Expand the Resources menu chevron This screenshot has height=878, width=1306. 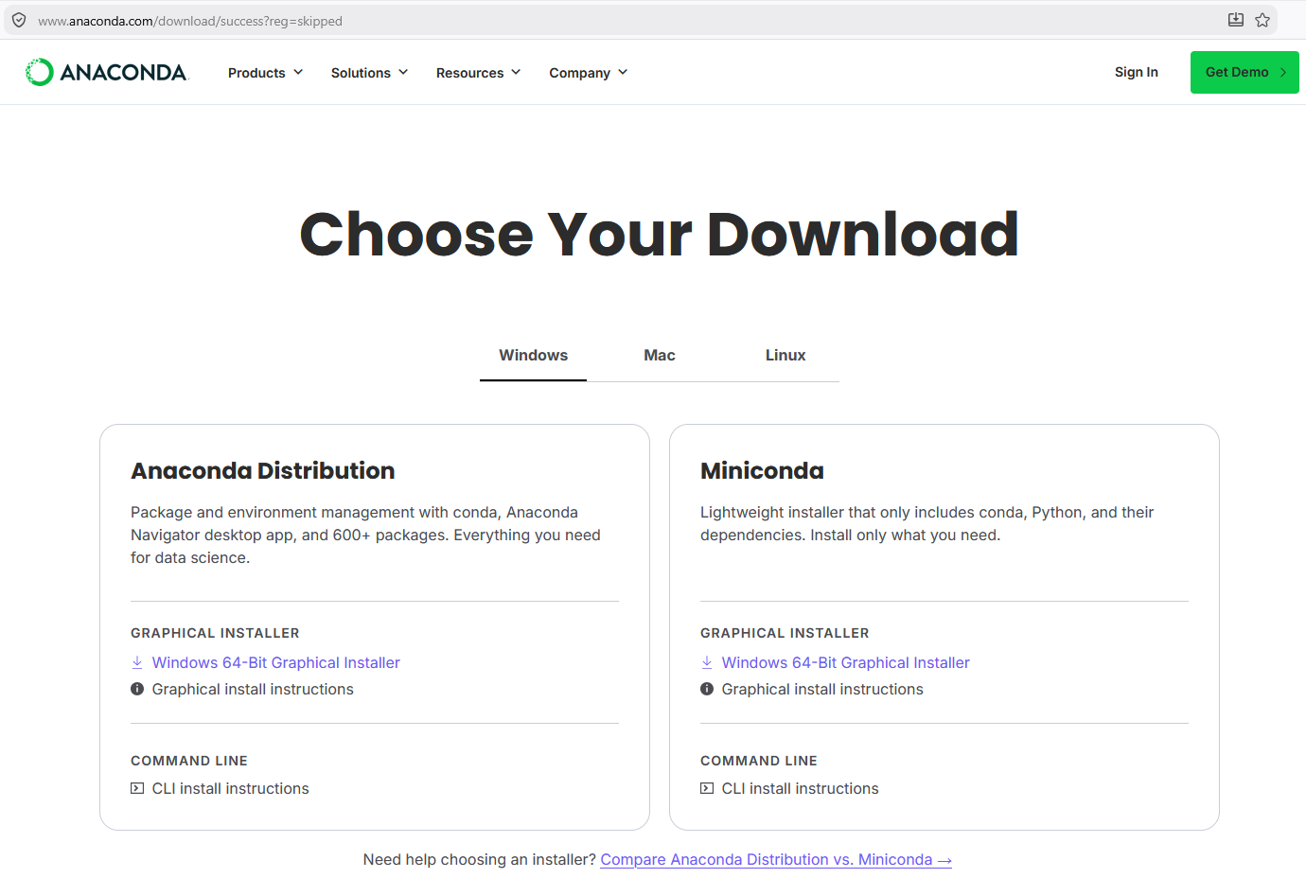pos(516,72)
